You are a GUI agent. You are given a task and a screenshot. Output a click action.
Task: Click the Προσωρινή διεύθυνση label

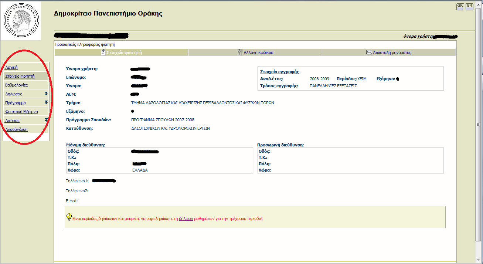pyautogui.click(x=280, y=145)
